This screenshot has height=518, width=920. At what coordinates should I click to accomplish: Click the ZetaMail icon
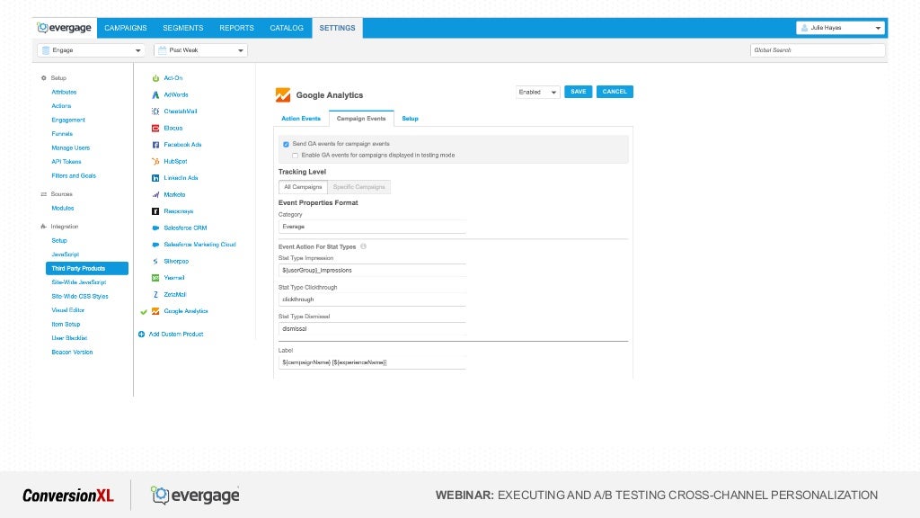(155, 294)
